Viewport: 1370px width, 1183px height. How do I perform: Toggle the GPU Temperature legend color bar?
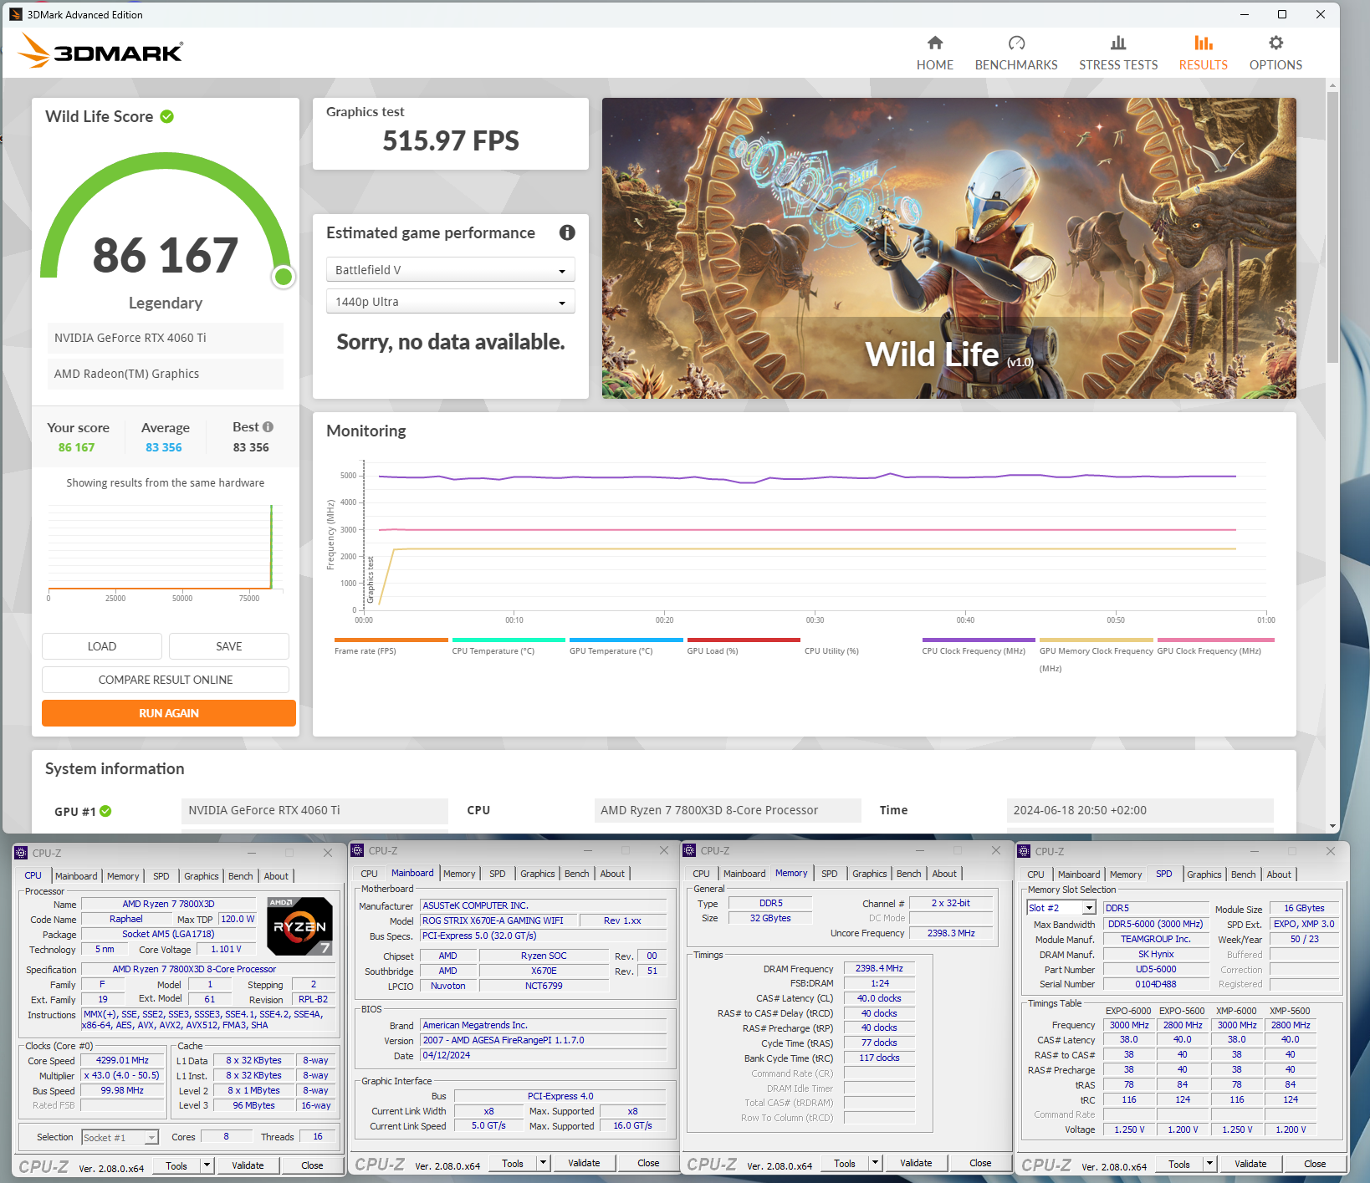[x=626, y=640]
